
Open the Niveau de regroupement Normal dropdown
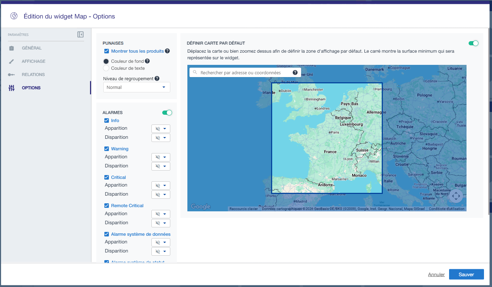(137, 87)
